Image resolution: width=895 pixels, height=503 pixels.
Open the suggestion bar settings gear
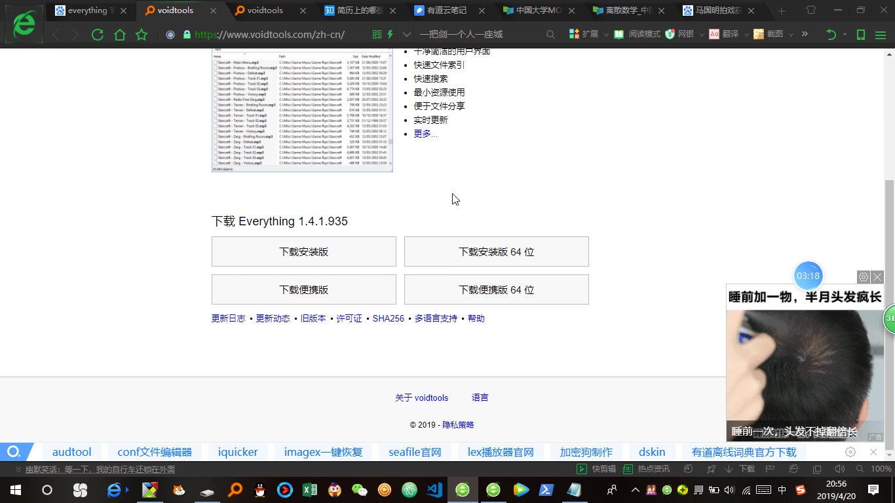pos(850,452)
